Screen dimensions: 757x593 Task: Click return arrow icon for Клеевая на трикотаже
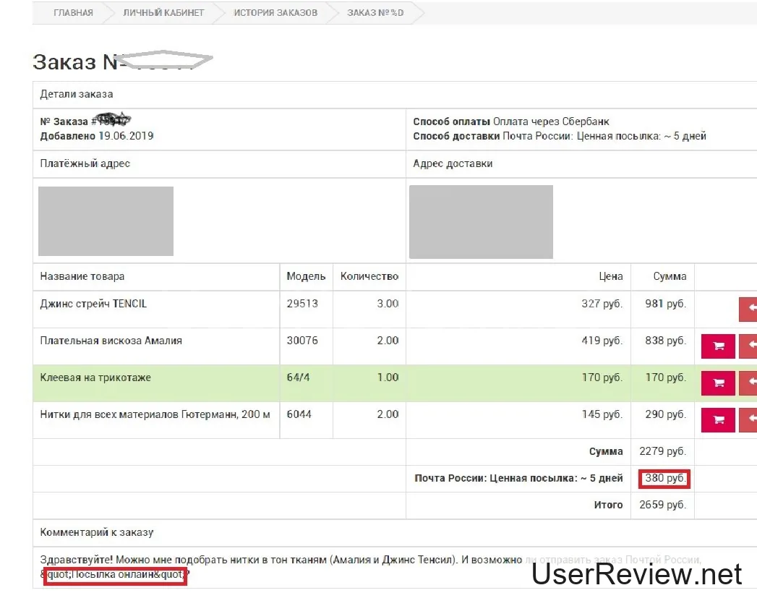[x=748, y=383]
